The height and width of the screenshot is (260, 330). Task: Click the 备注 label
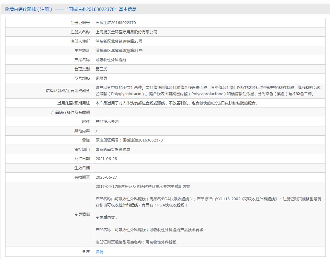click(x=86, y=140)
